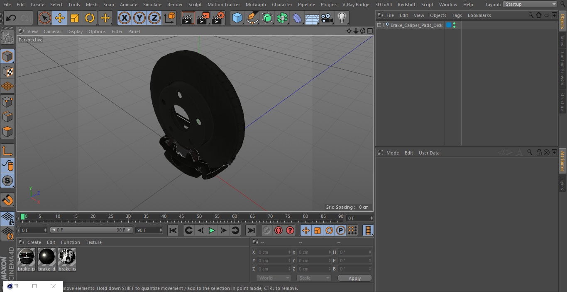
Task: Go to start of animation
Action: 173,230
